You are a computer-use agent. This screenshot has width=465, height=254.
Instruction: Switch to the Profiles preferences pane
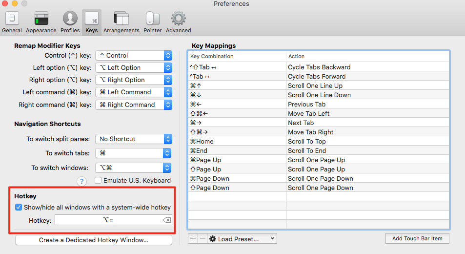70,22
